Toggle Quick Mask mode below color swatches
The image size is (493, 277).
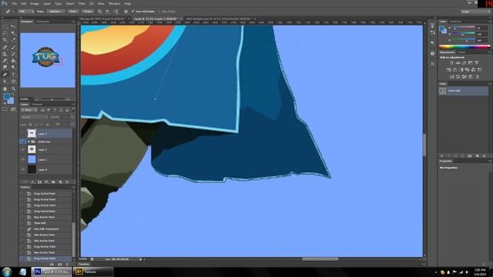tap(5, 109)
